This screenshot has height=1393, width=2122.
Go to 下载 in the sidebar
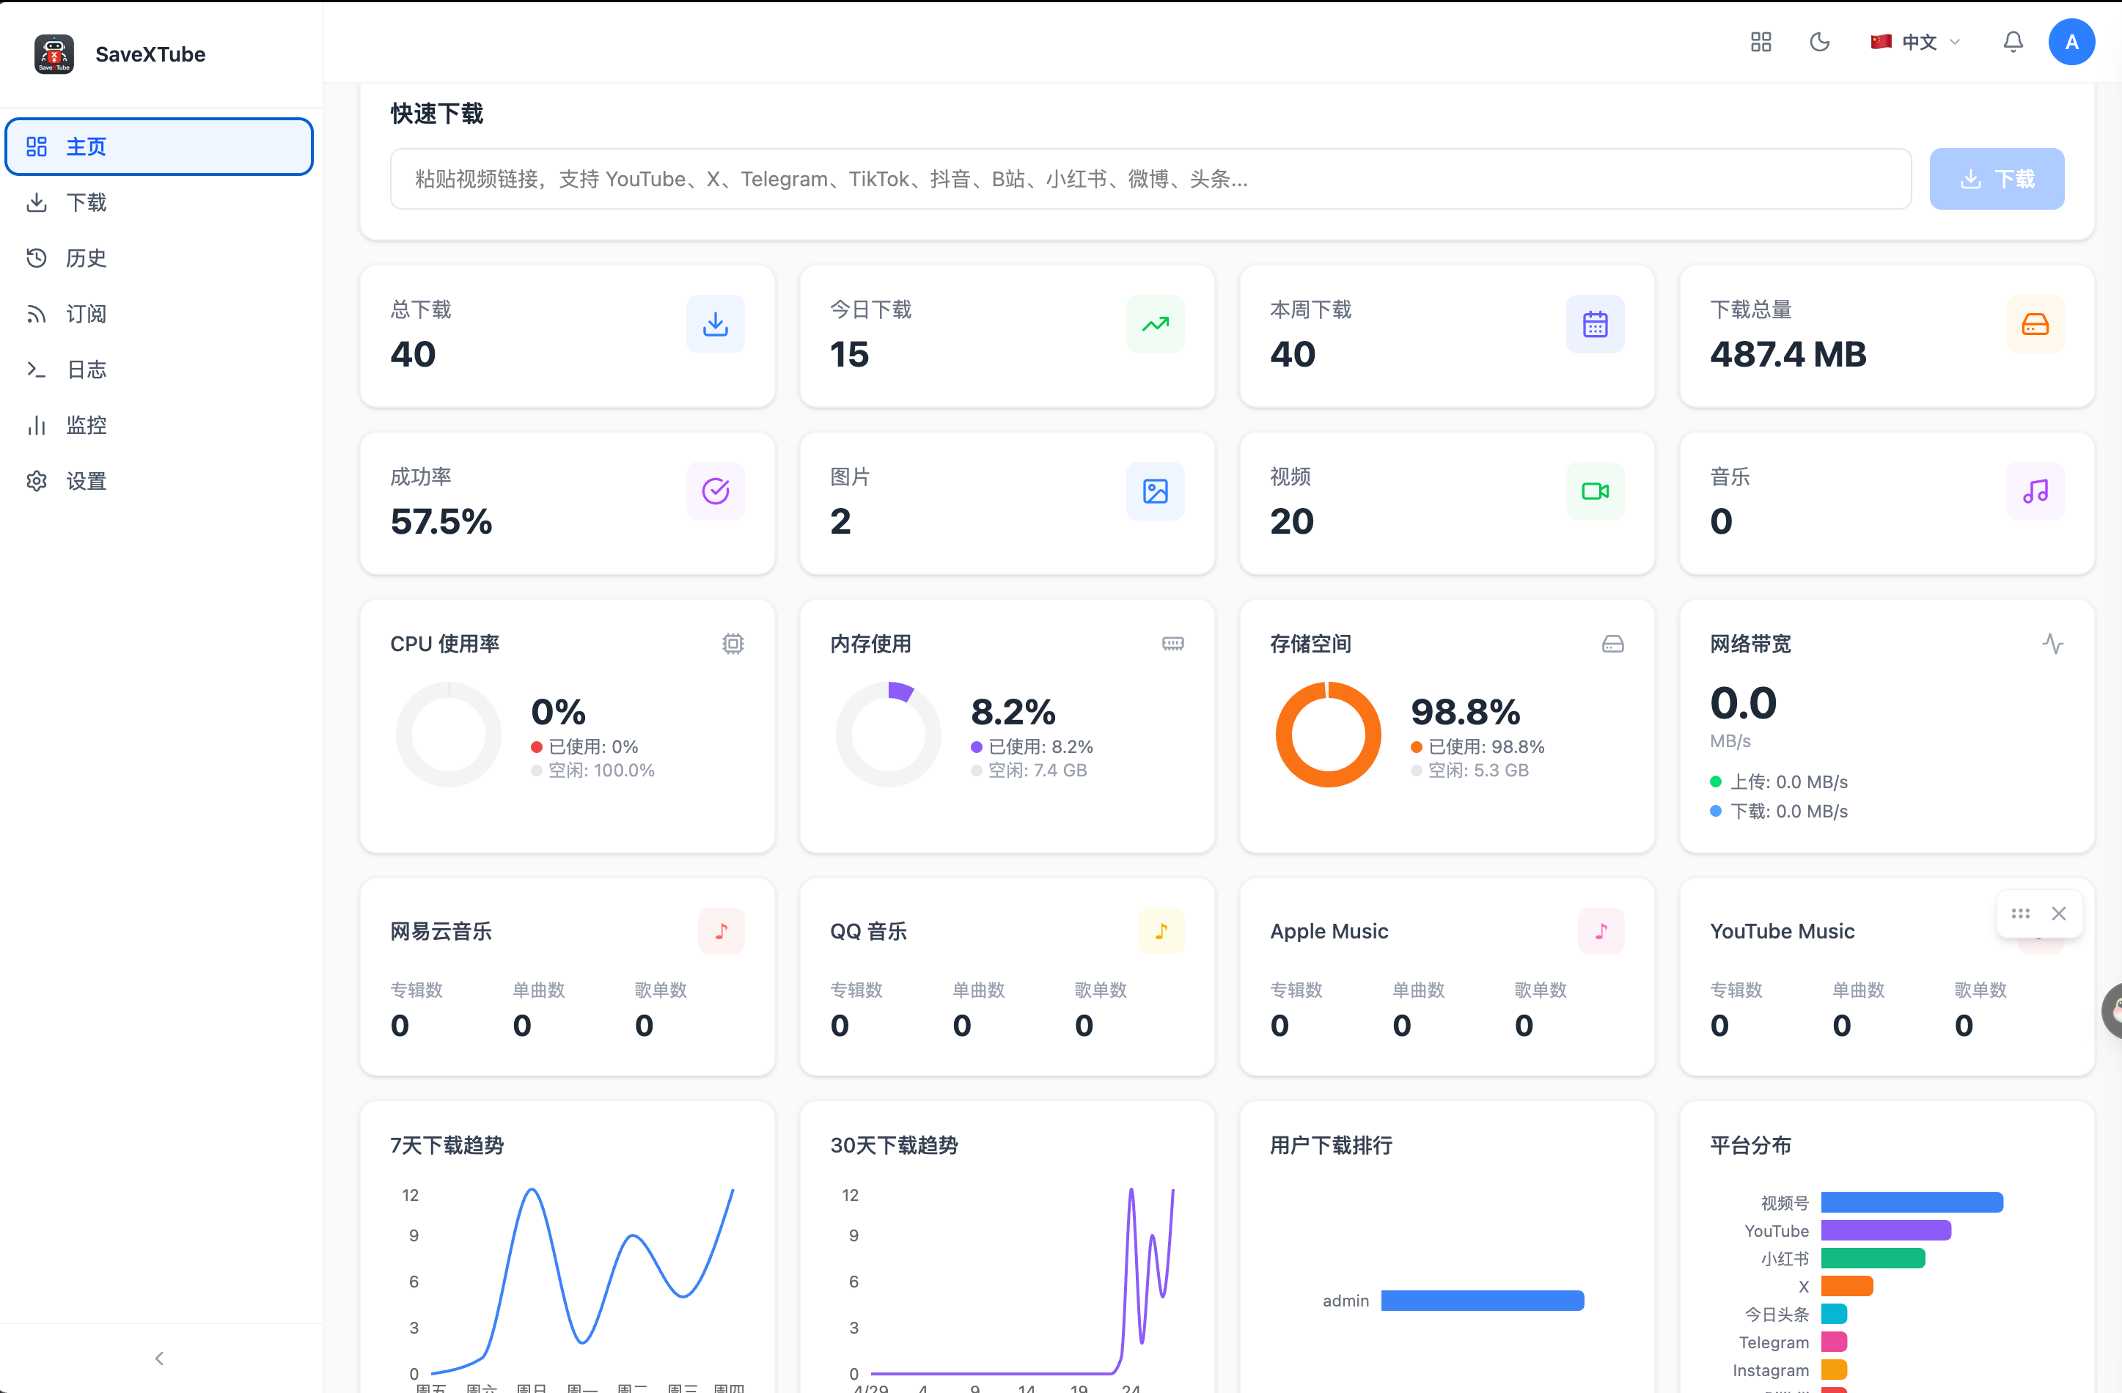pyautogui.click(x=160, y=202)
